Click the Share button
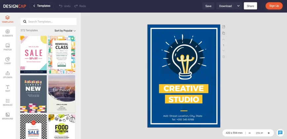This screenshot has width=287, height=139. click(x=250, y=6)
